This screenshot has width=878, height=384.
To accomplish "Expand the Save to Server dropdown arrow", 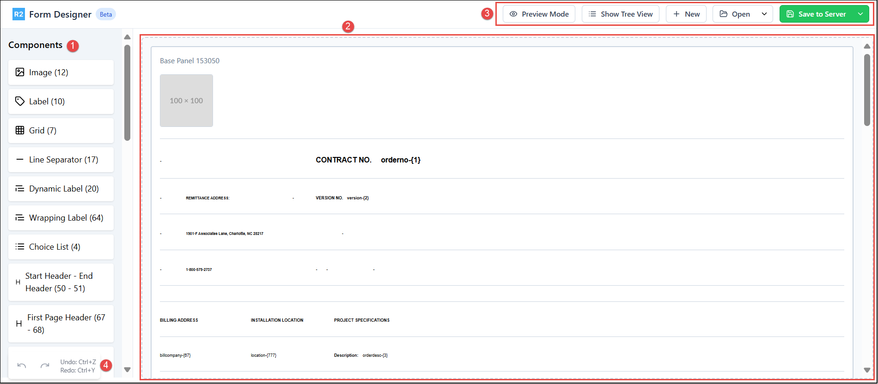I will (860, 14).
